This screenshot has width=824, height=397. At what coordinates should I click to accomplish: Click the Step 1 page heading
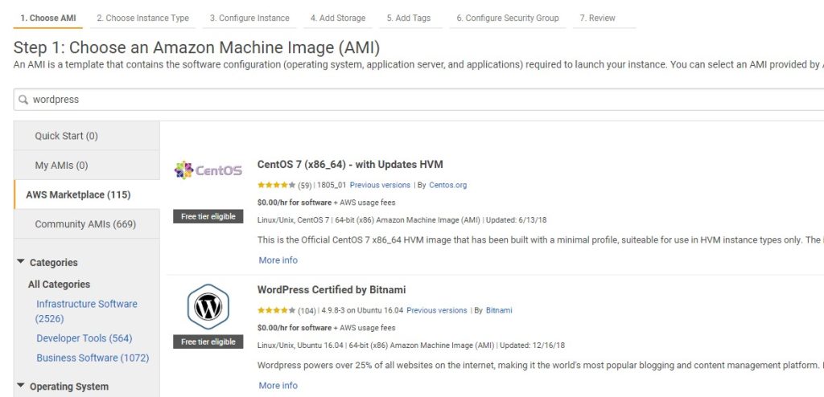click(196, 47)
